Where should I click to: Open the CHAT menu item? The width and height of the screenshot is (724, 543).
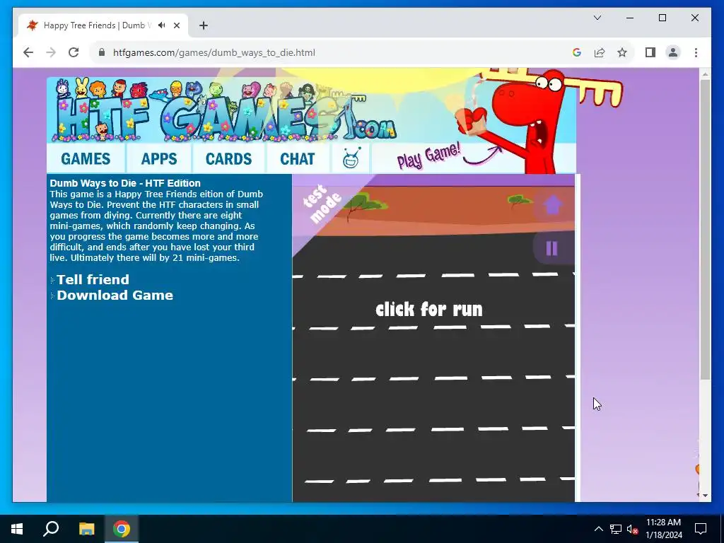pos(297,159)
